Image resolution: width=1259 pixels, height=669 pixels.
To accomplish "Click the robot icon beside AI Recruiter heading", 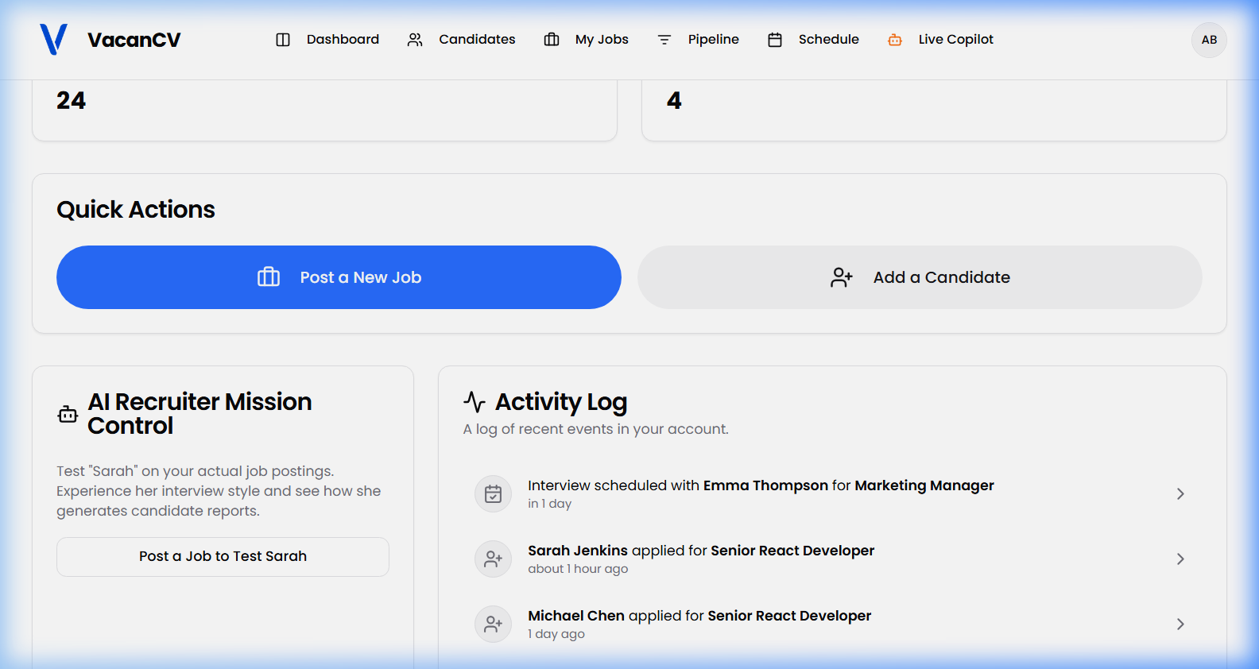I will coord(68,414).
